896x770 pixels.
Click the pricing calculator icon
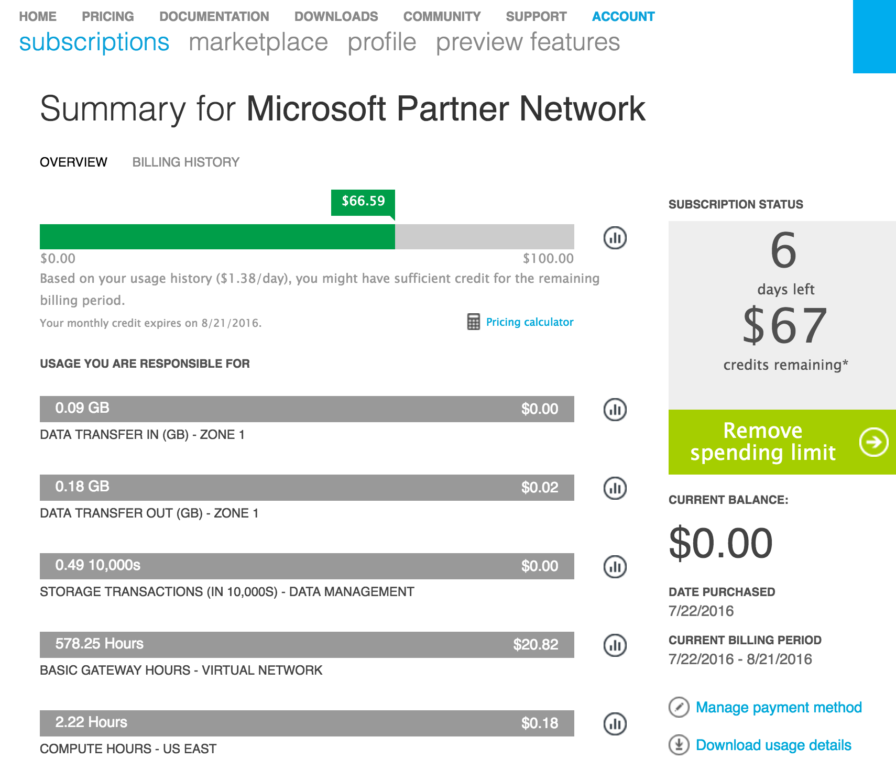(x=473, y=322)
